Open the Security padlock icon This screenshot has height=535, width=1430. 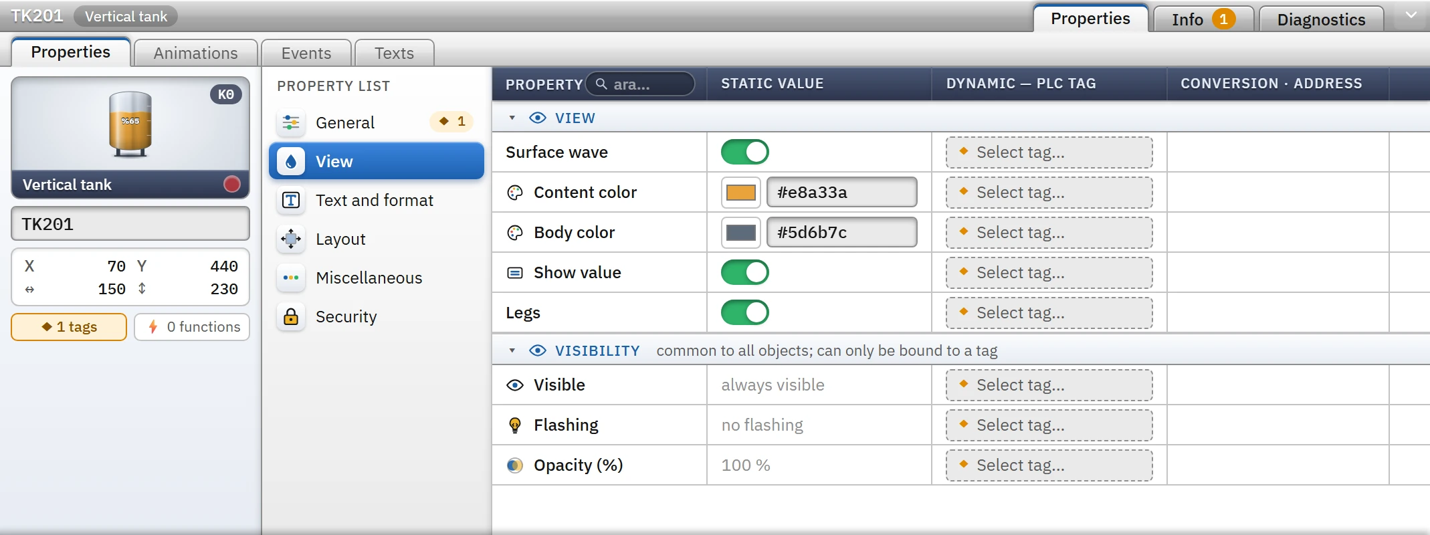click(x=291, y=316)
